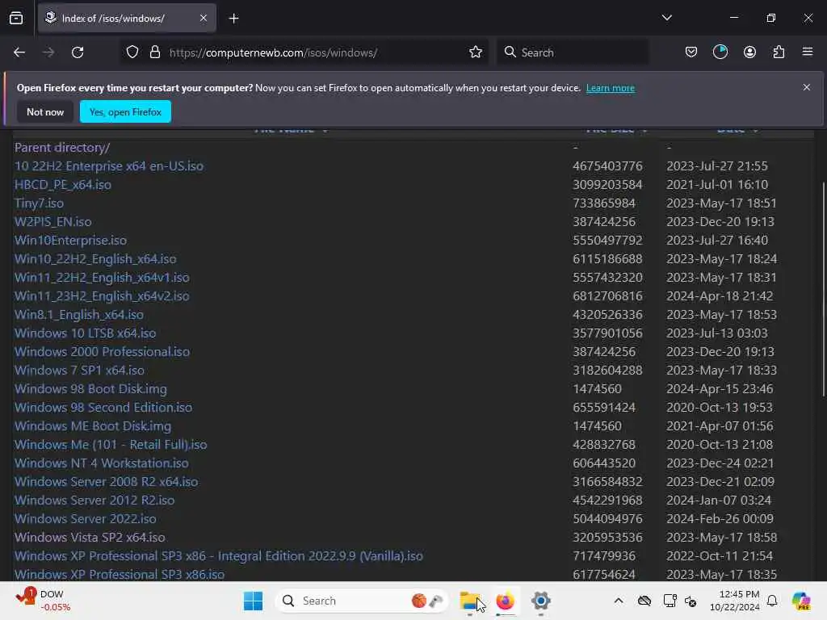Download Windows Server 2008 R2 x64.iso
827x620 pixels.
point(107,482)
